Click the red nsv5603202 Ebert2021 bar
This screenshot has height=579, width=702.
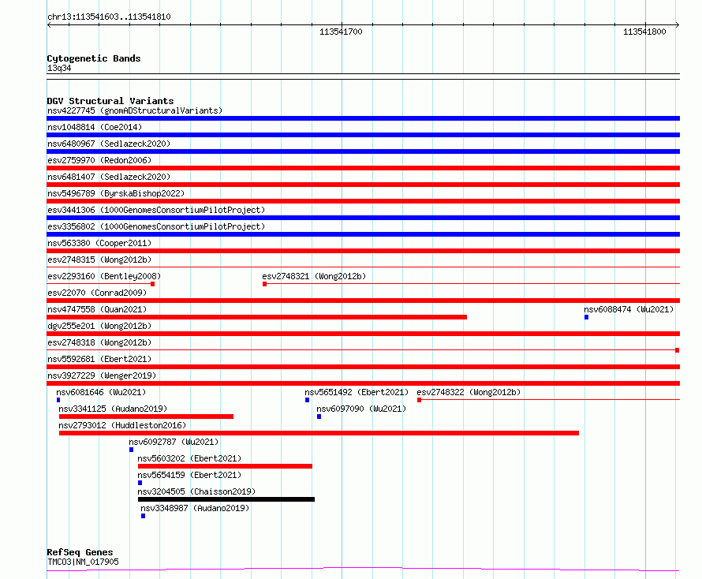(x=225, y=466)
